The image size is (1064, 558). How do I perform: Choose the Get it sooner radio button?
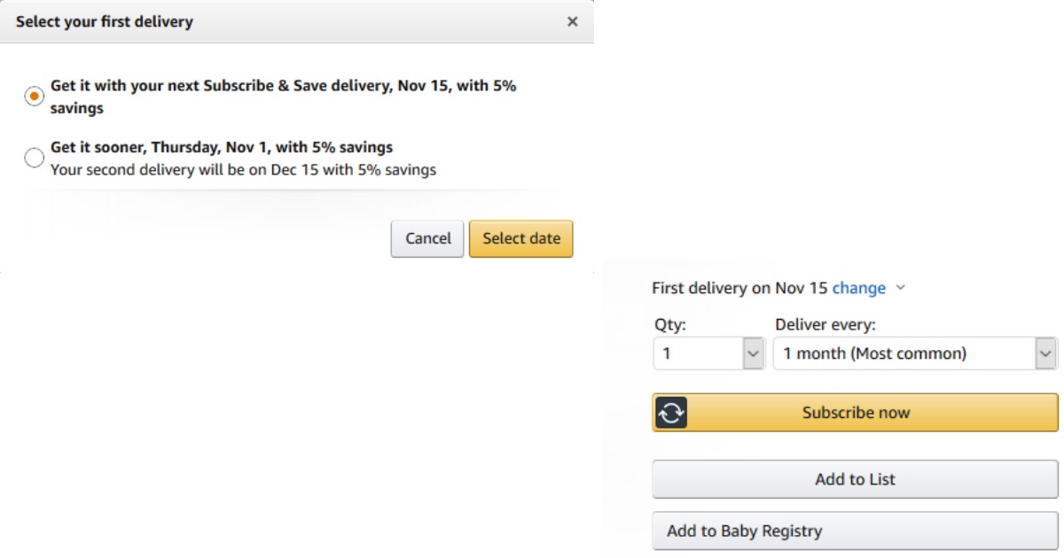click(34, 158)
